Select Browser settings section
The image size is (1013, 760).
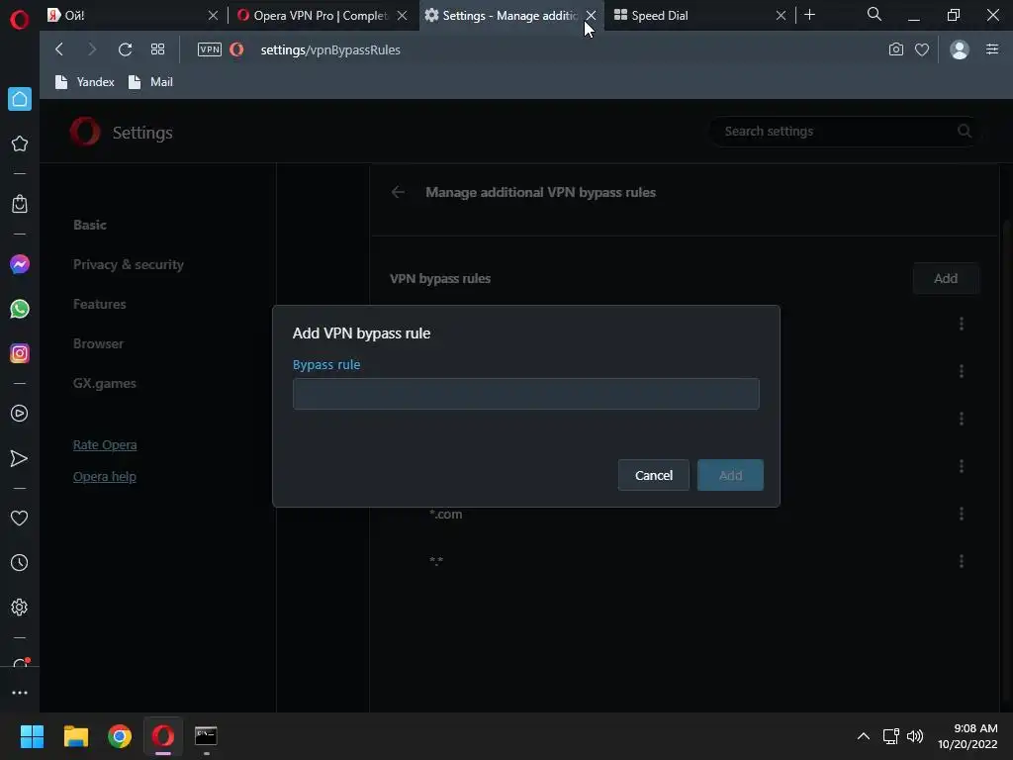click(98, 343)
